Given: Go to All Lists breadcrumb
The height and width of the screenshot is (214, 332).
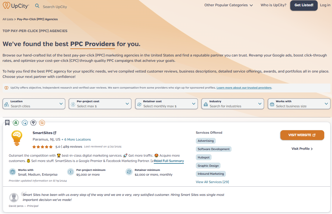Looking at the screenshot, I should [x=8, y=19].
